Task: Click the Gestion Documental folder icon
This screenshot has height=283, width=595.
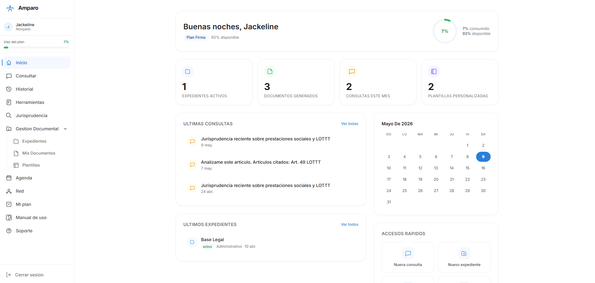Action: coord(9,129)
